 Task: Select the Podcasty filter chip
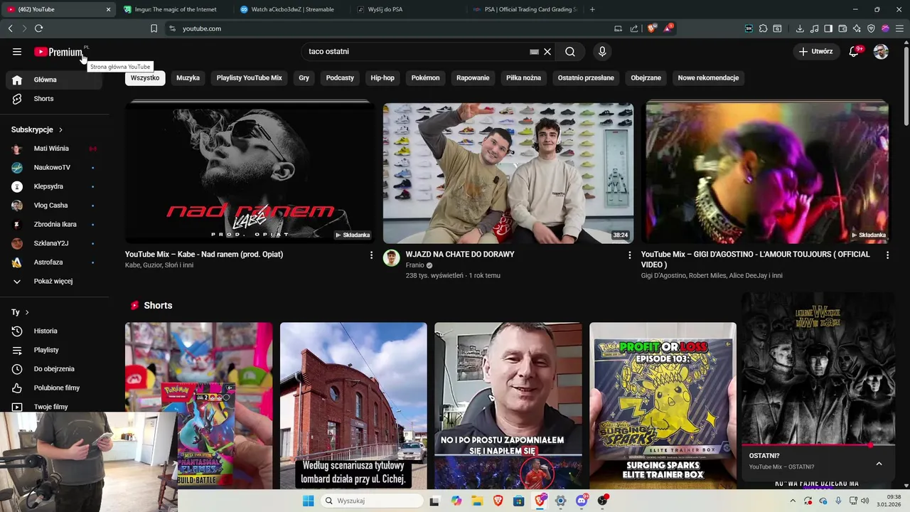pos(340,78)
